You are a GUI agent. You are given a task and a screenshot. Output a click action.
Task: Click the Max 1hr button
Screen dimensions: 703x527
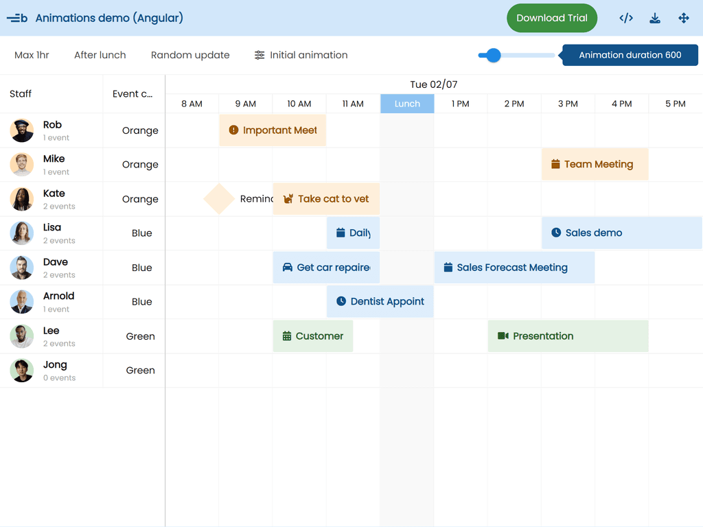32,55
